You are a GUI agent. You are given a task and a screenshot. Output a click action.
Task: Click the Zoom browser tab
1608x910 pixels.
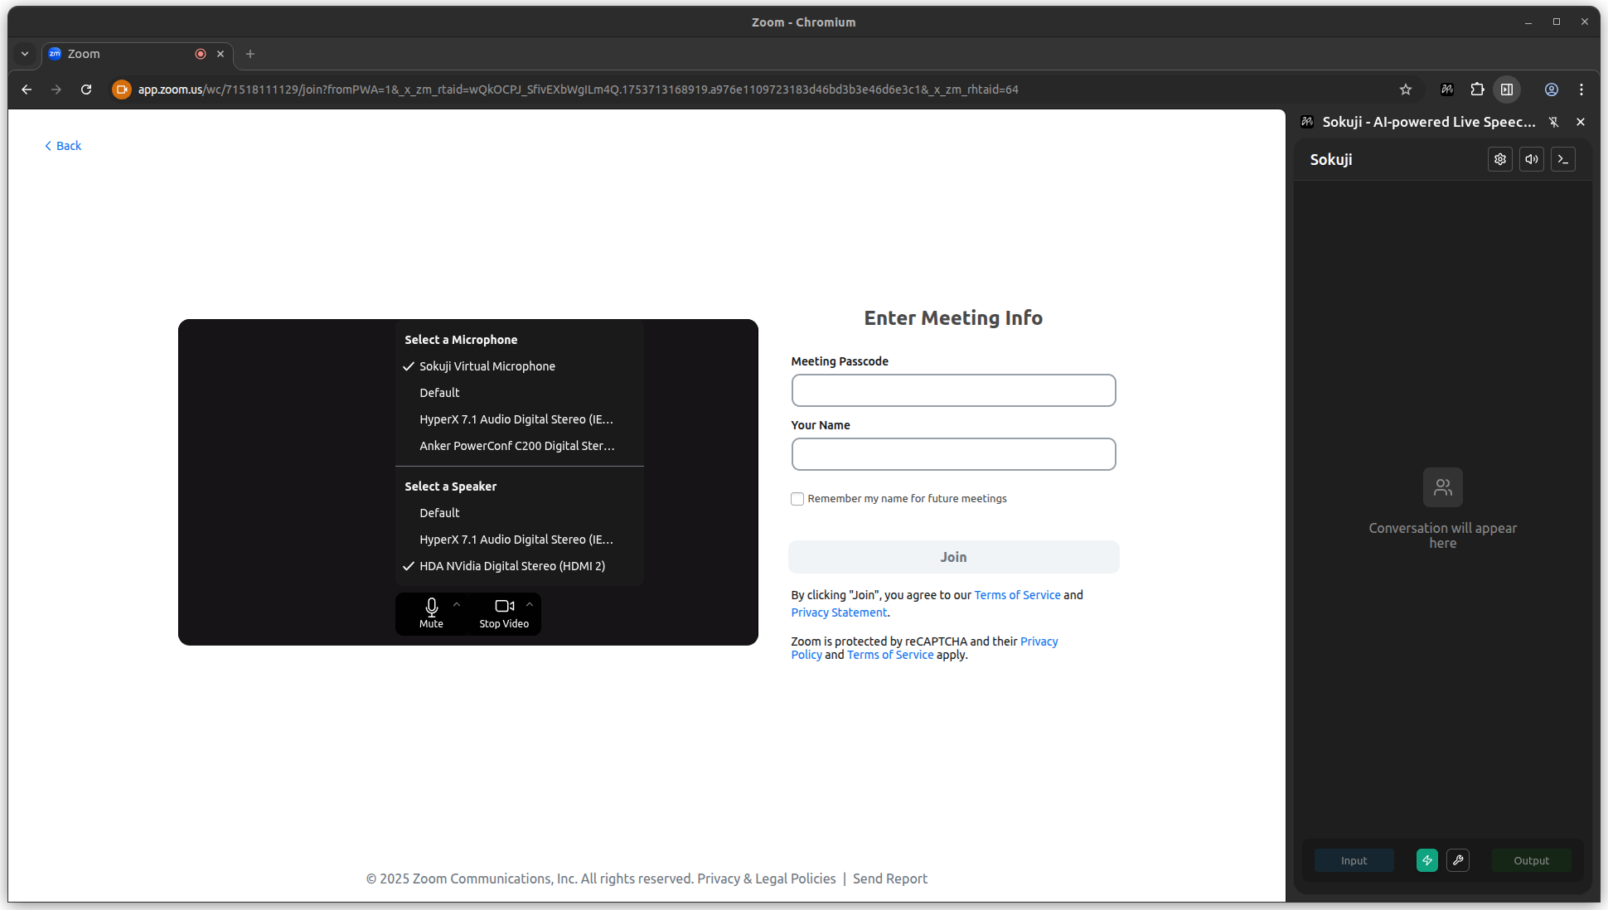(x=137, y=54)
